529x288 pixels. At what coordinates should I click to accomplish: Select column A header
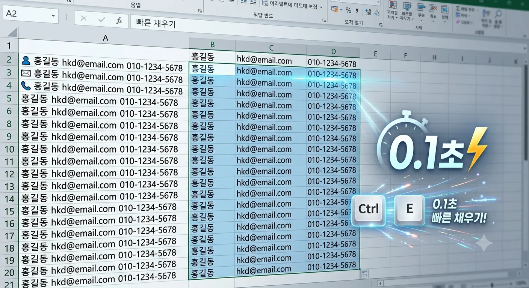point(106,39)
